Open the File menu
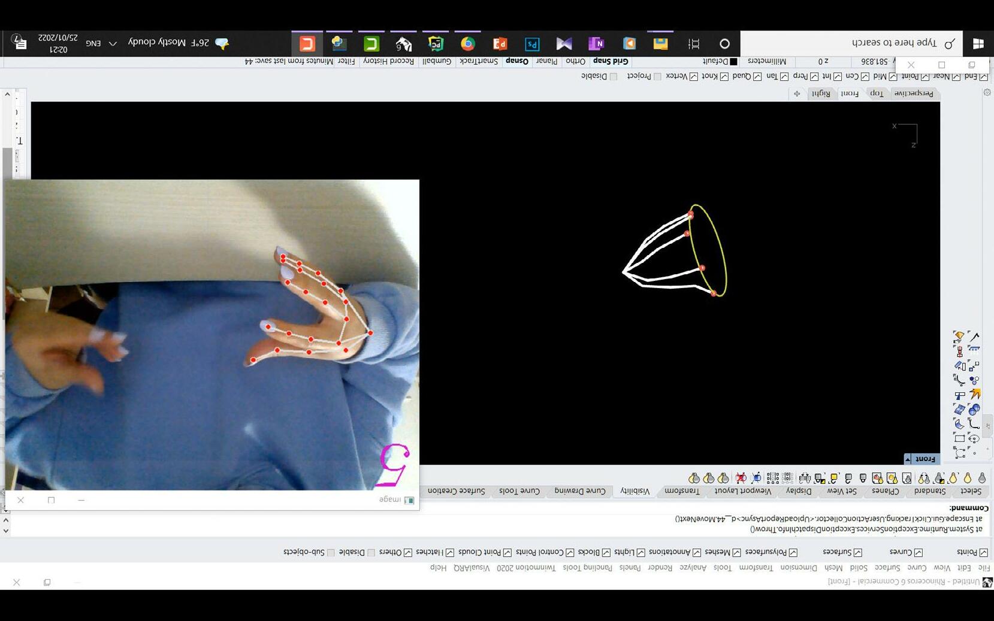The image size is (994, 621). pyautogui.click(x=984, y=567)
